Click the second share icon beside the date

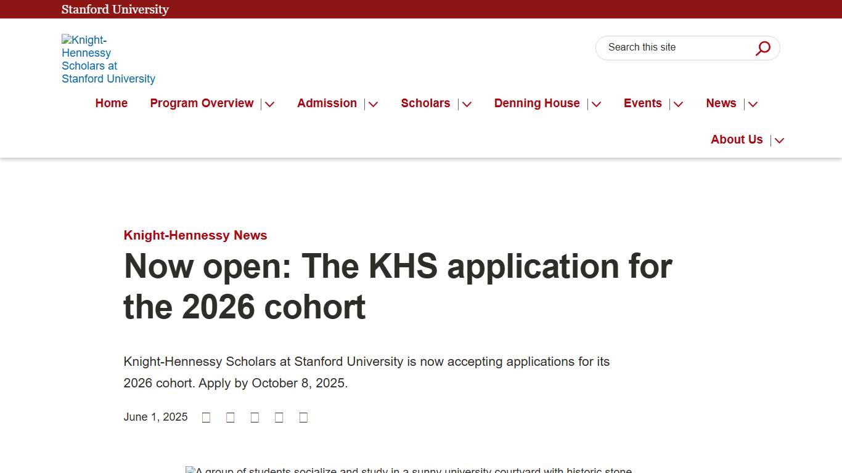[x=230, y=417]
